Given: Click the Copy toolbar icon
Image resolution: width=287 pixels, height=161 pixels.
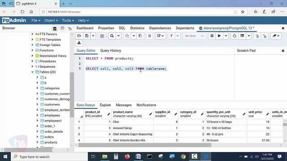Looking at the screenshot, I should click(x=127, y=36).
